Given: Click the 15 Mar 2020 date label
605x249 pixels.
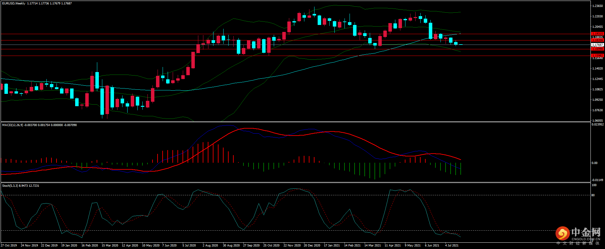Looking at the screenshot, I should point(110,246).
